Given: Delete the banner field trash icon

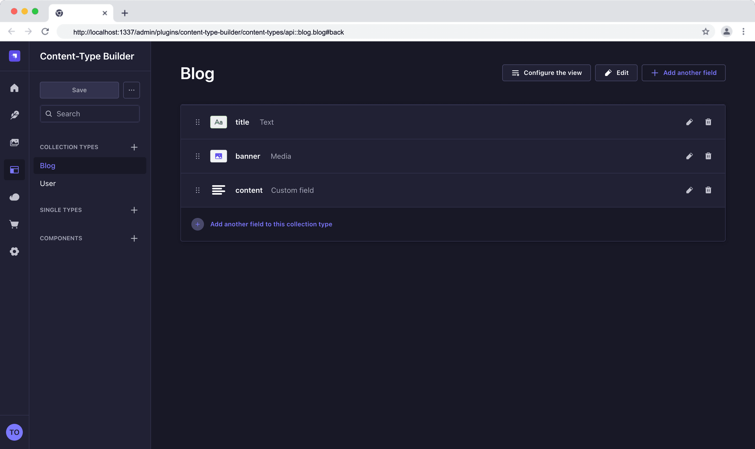Looking at the screenshot, I should [708, 156].
